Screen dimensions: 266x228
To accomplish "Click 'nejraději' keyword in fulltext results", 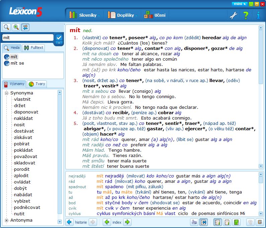I will 77,176.
